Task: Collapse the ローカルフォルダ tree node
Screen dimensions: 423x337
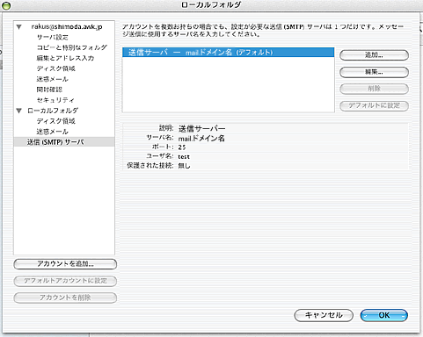Action: tap(19, 111)
